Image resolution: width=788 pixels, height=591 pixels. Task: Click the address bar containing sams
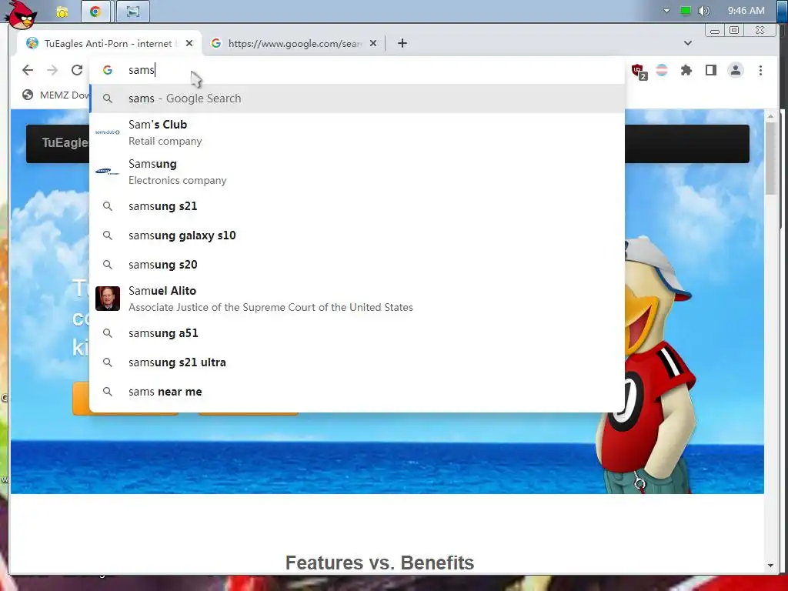point(357,70)
